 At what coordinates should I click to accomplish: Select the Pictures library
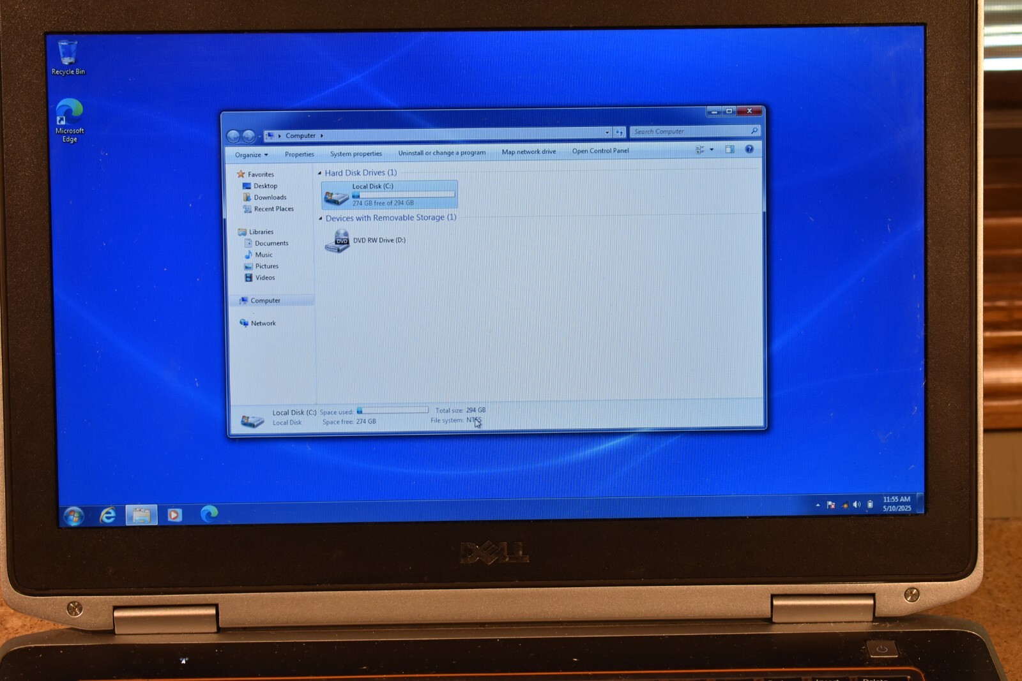pos(267,266)
